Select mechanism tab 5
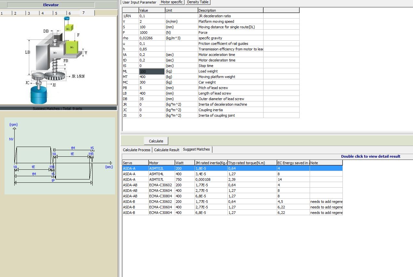The height and width of the screenshot is (277, 413). click(x=60, y=13)
